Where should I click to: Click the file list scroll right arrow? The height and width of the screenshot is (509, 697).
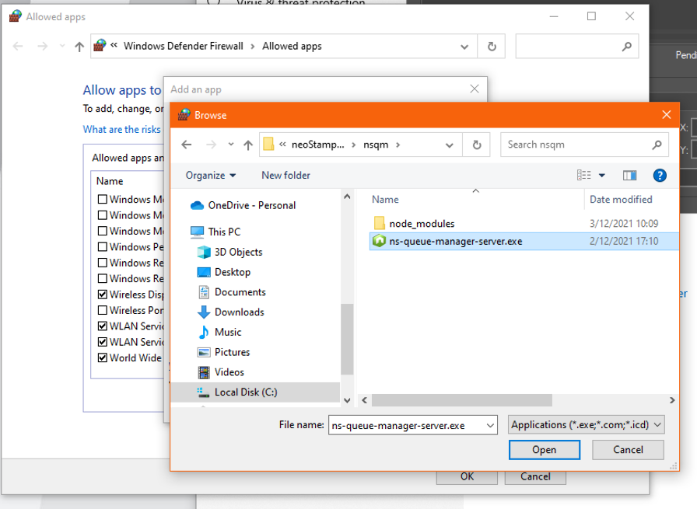coord(672,400)
